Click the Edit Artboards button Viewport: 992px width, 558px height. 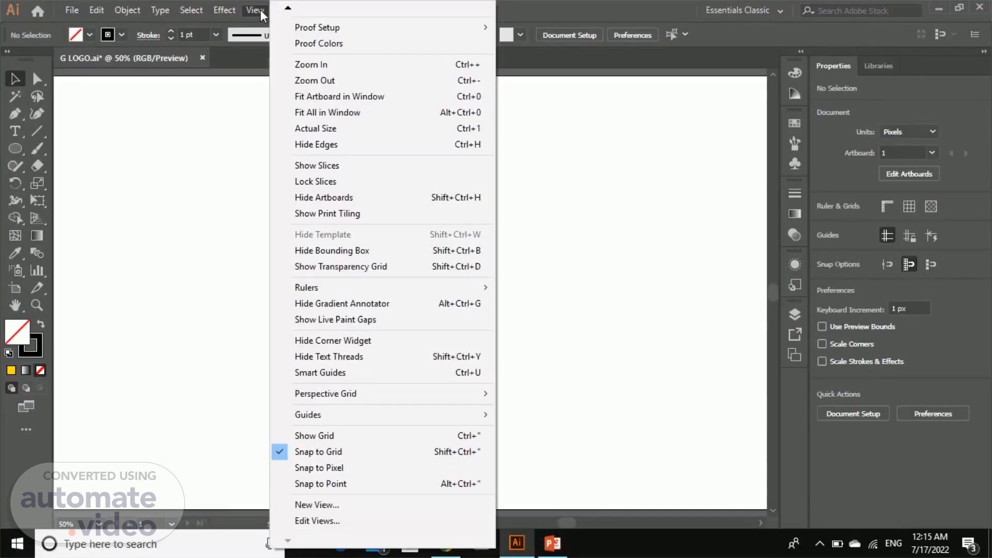(x=909, y=174)
